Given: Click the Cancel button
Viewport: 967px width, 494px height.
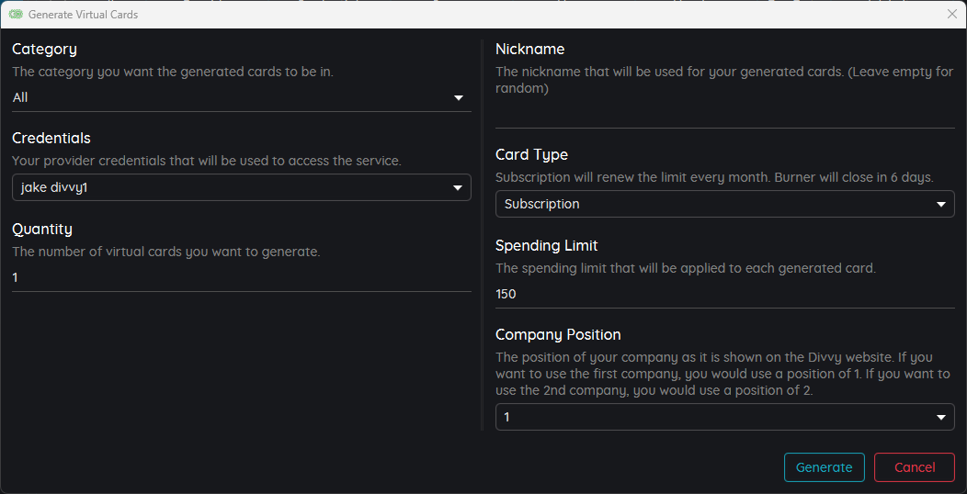Looking at the screenshot, I should (915, 467).
